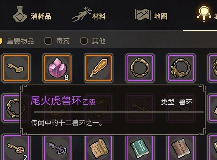217x160 pixels.
Task: Click the ornate red-gem key with count 2
Action: click(x=16, y=148)
